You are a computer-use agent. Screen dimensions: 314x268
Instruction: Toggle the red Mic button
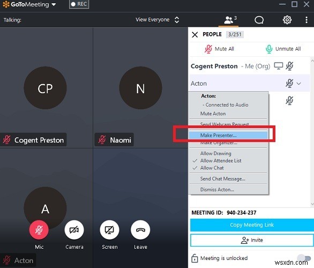[x=39, y=230]
